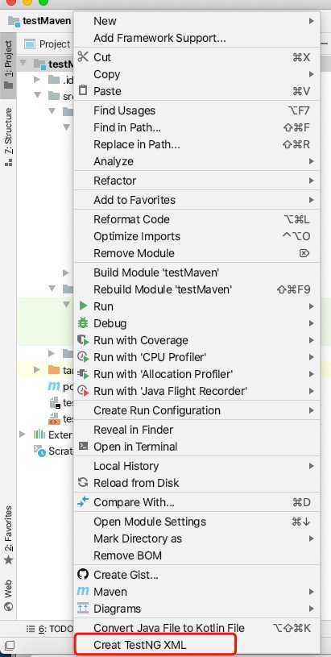This screenshot has width=331, height=657.
Task: Expand the Refactor submenu arrow
Action: [x=312, y=181]
